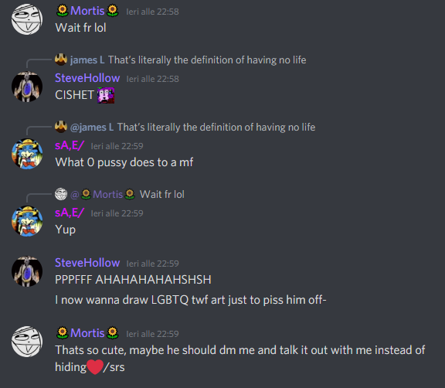This screenshot has width=445, height=388.
Task: Click small Mortis avatar in reply preview
Action: pyautogui.click(x=61, y=194)
